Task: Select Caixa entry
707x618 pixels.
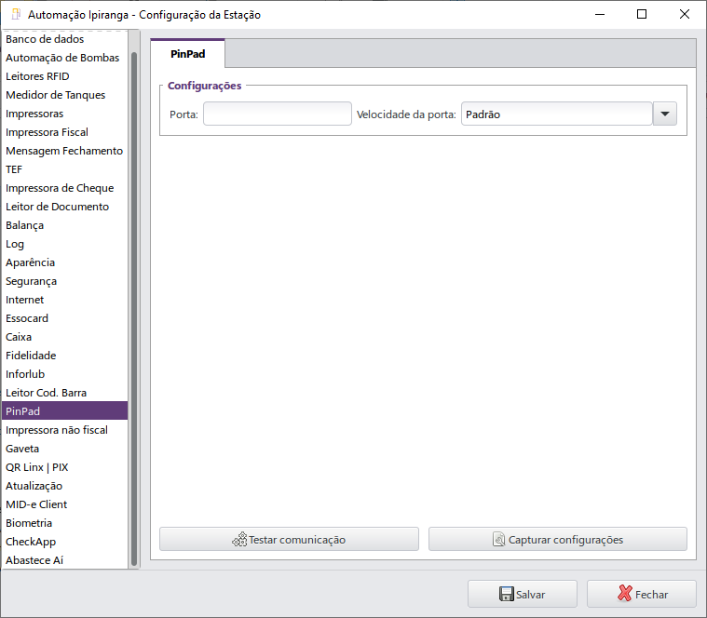Action: tap(65, 337)
